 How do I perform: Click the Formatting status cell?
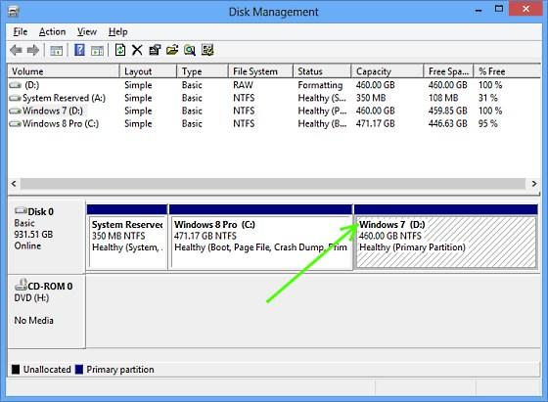point(320,85)
